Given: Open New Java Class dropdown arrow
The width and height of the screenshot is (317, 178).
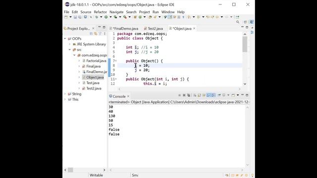Looking at the screenshot, I should point(145,17).
